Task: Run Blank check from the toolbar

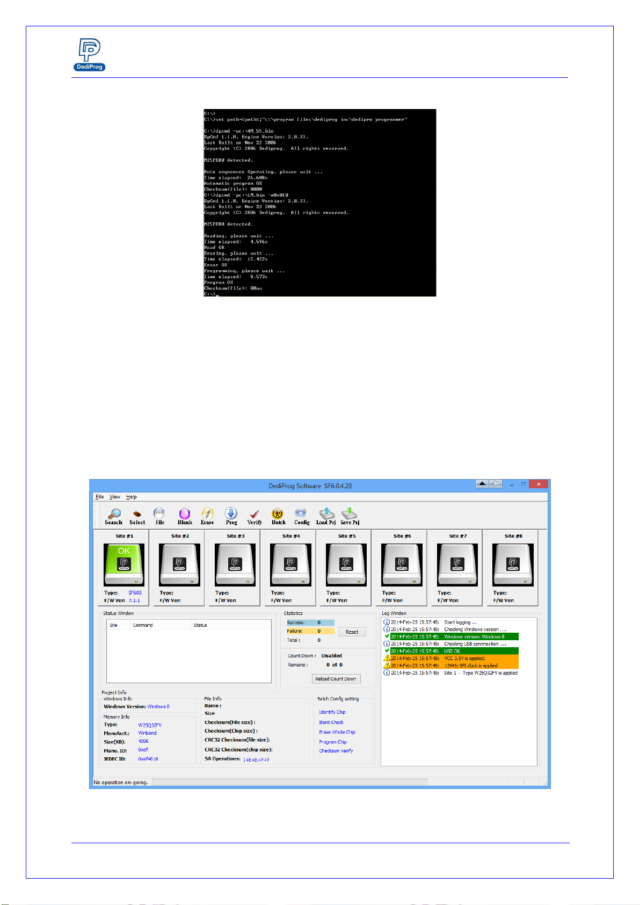Action: click(185, 516)
